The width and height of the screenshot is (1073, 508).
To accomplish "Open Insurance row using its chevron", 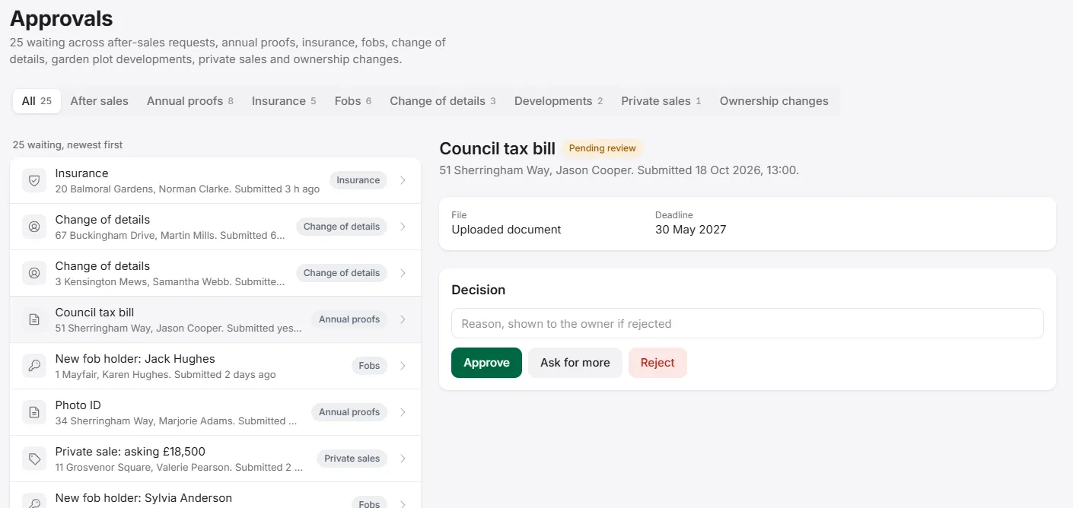I will pos(403,180).
